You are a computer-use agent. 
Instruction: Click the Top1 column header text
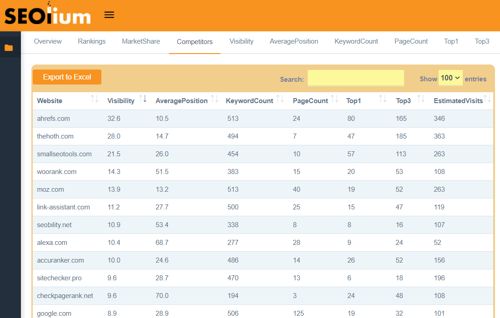tap(354, 101)
